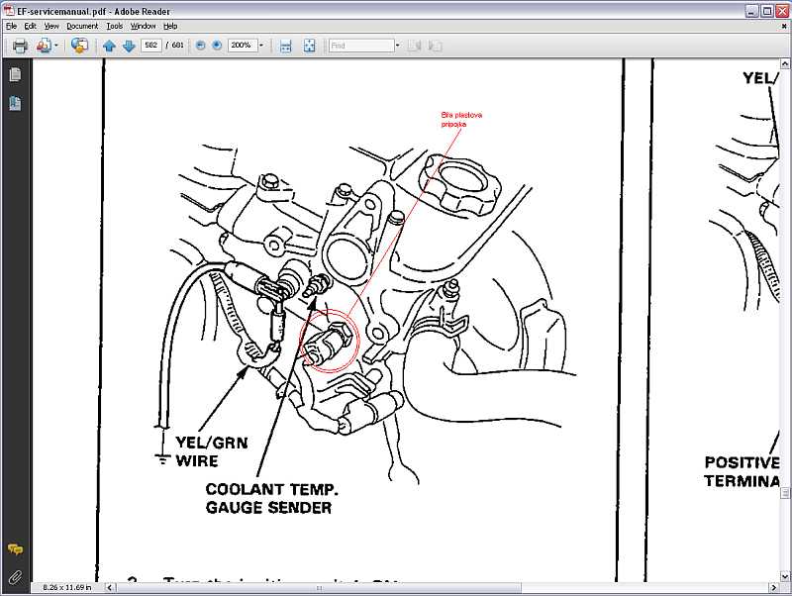Viewport: 792px width, 596px height.
Task: Expand the zoom percentage dropdown
Action: click(260, 46)
